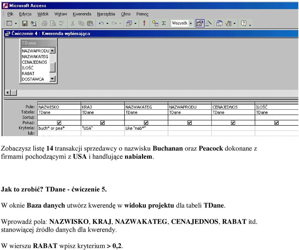This screenshot has width=299, height=250.
Task: Open the New Object dropdown arrow
Action: pos(235,24)
